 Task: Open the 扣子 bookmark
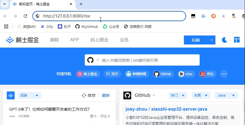pos(64,27)
